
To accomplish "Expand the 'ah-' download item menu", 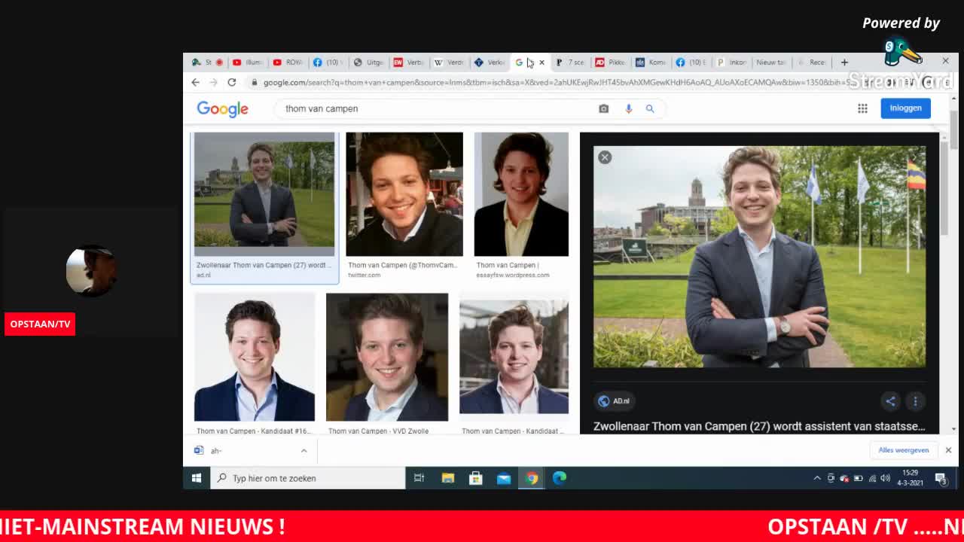I will [304, 451].
